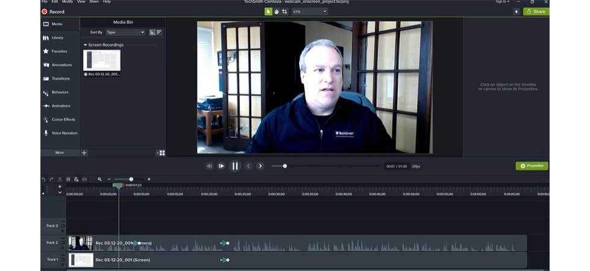The image size is (590, 271).
Task: Undo the last action in the timeline toolbar
Action: 43,179
